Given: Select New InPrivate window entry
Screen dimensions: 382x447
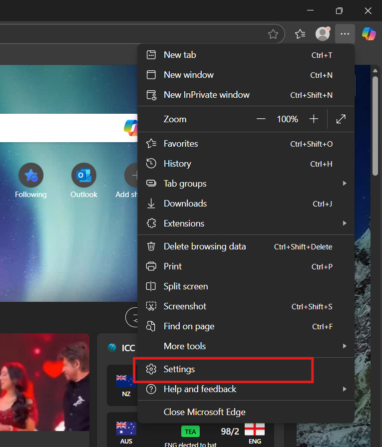Looking at the screenshot, I should 246,95.
